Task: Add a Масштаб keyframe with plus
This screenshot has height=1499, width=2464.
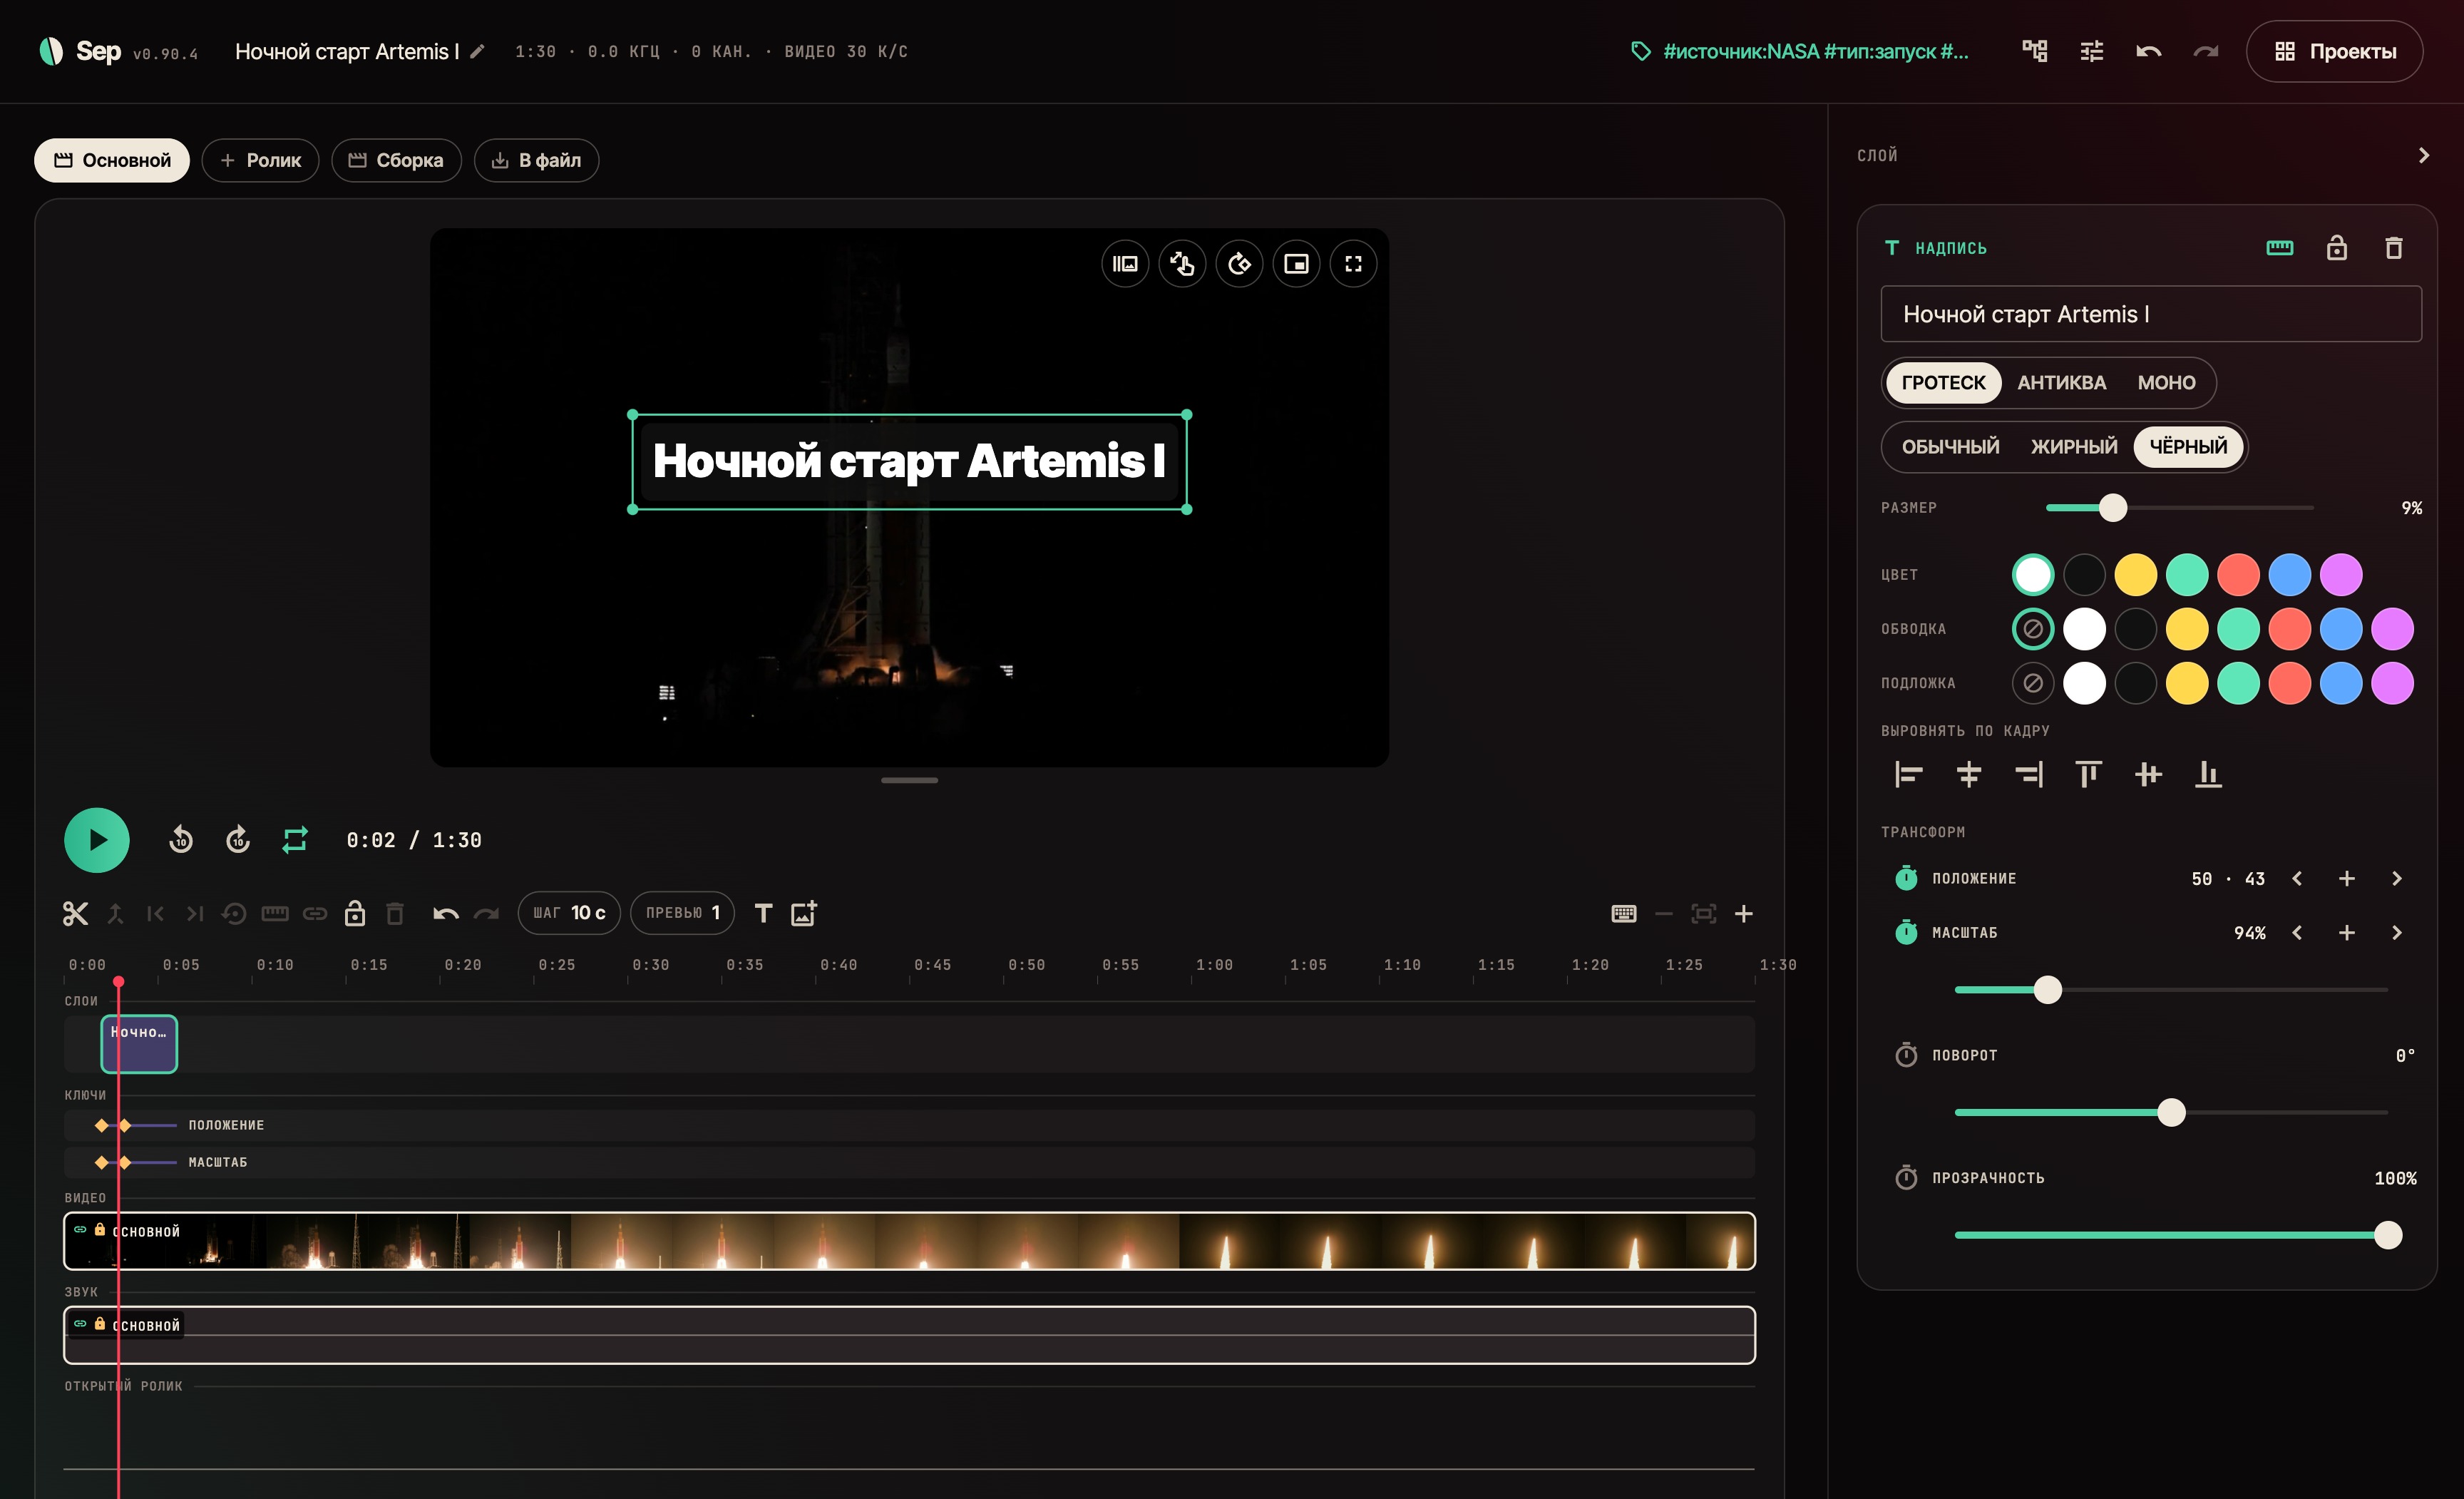Action: click(2346, 932)
